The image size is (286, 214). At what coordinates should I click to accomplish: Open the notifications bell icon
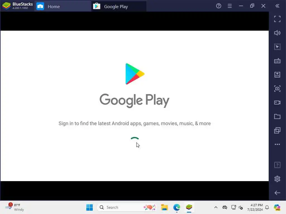(267, 207)
